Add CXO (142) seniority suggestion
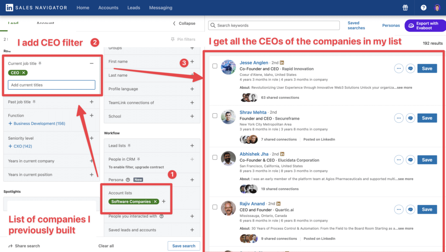446x252 pixels. pos(20,146)
